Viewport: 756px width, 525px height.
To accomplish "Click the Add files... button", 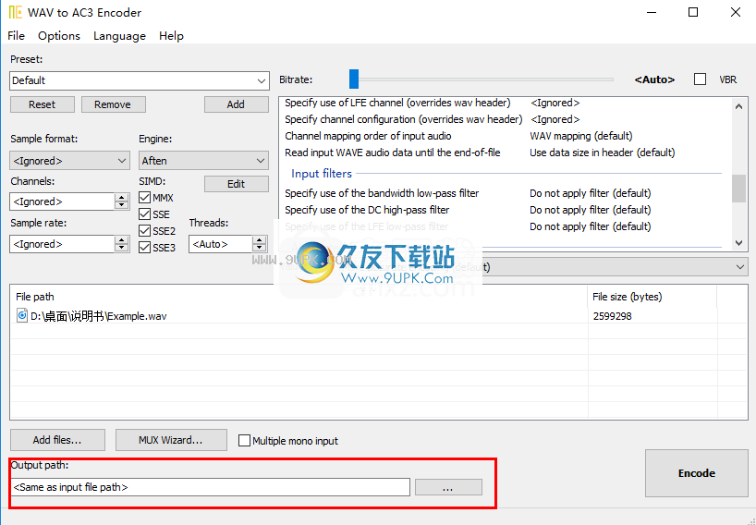I will (x=57, y=440).
